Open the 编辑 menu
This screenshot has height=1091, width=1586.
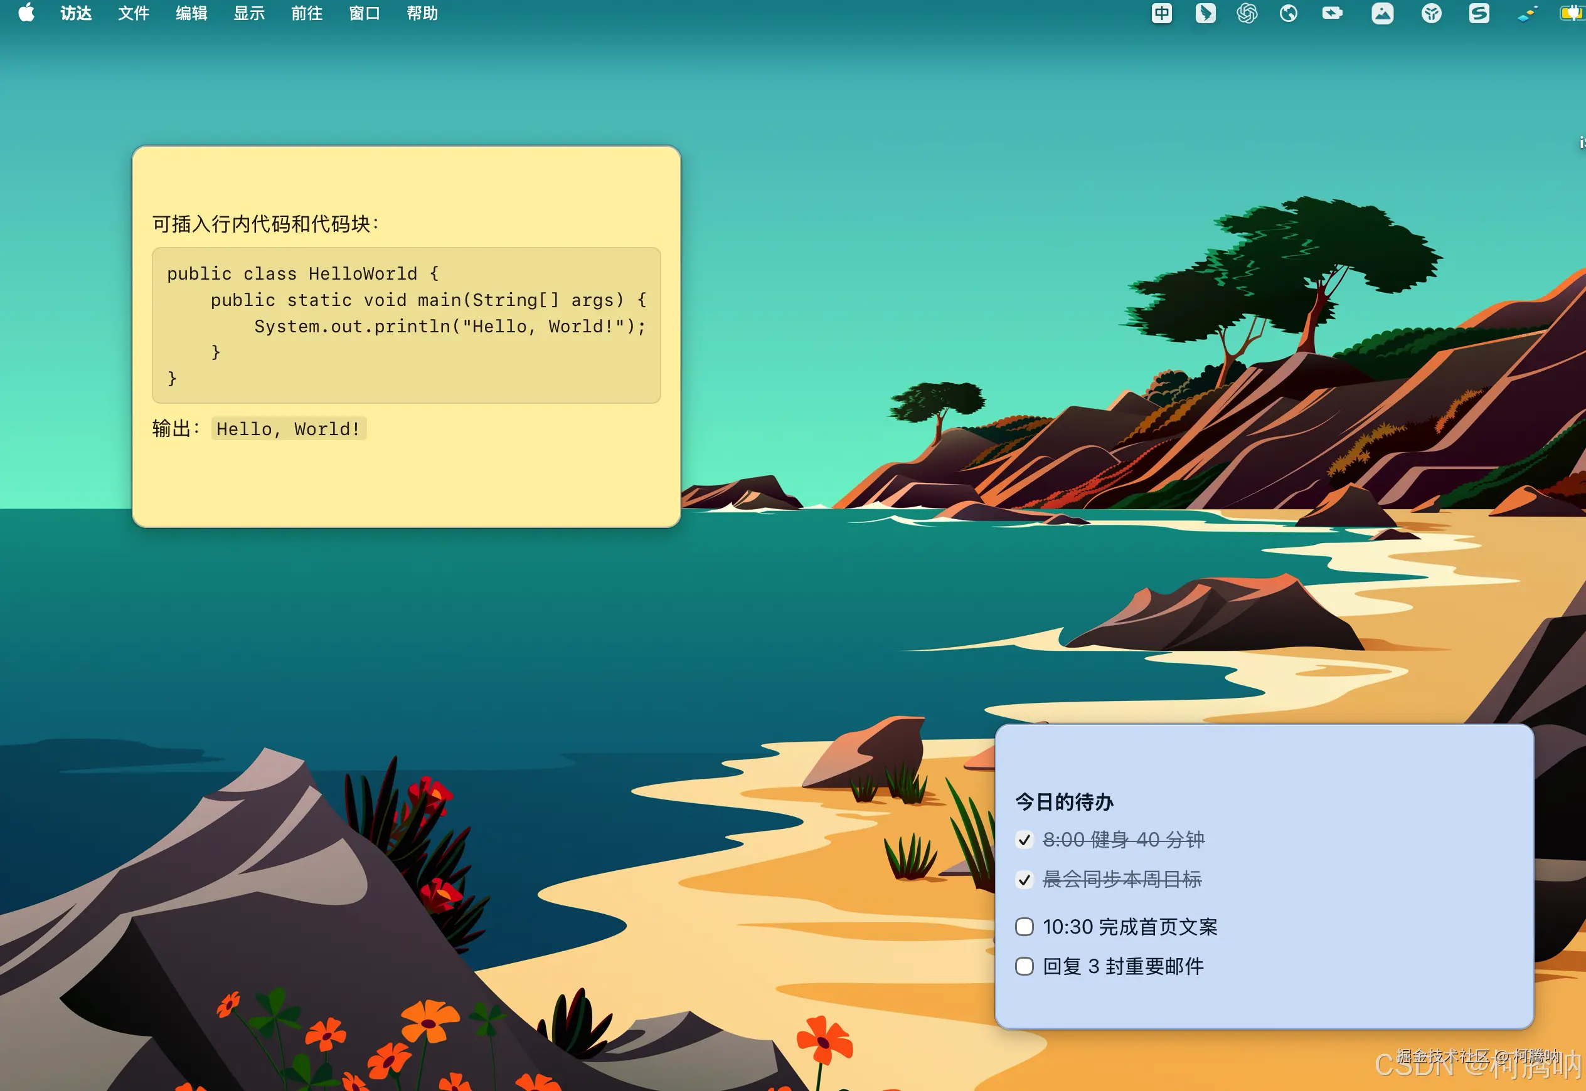[191, 13]
